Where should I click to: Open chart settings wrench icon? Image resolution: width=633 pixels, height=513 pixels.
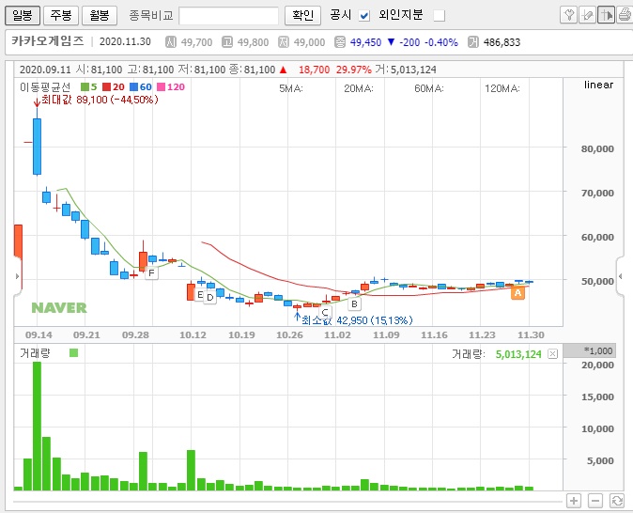pyautogui.click(x=569, y=15)
